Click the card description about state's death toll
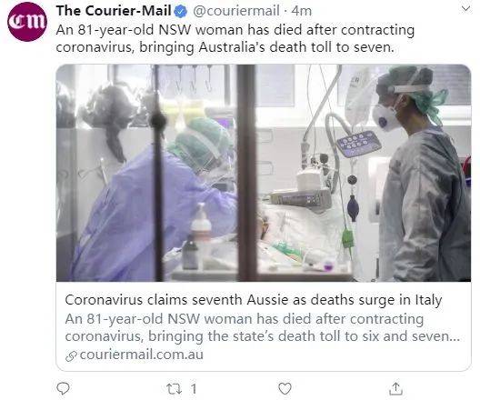Screen dimensions: 480x400 [x=263, y=327]
